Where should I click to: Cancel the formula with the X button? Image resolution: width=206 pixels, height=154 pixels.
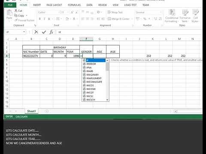36,32
